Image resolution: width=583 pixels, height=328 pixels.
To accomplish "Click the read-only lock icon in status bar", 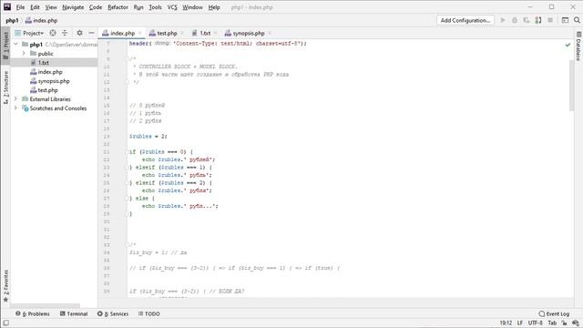I will coord(565,323).
